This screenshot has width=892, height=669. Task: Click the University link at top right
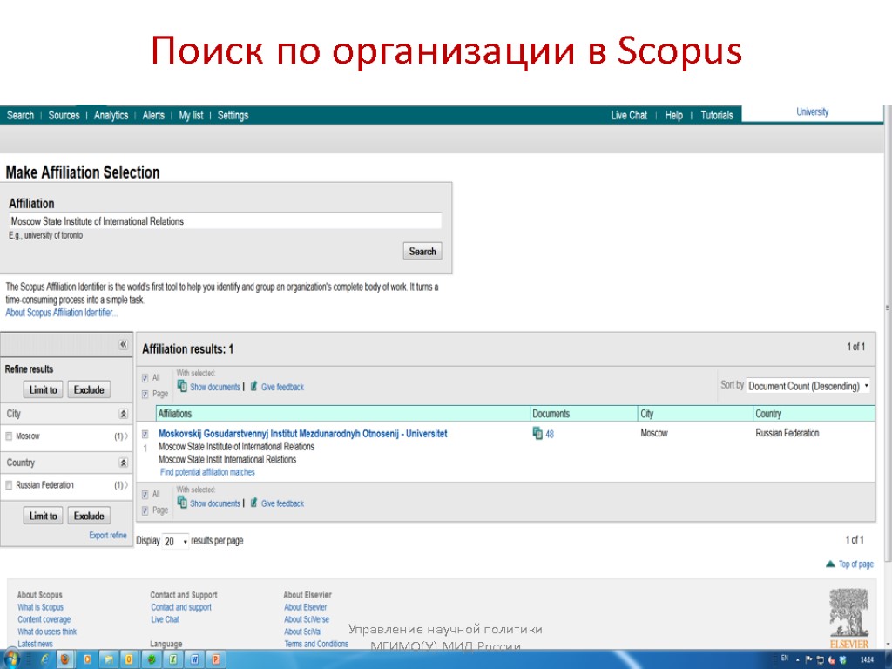click(813, 112)
